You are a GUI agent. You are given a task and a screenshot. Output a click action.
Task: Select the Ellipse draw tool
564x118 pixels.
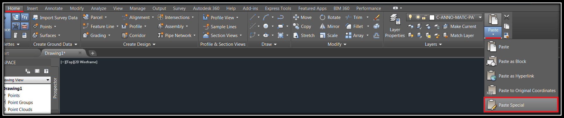pyautogui.click(x=266, y=35)
